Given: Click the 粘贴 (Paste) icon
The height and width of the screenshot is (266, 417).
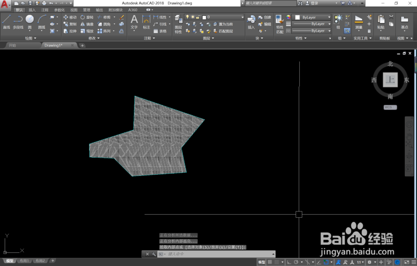Looking at the screenshot, I should tap(381, 22).
